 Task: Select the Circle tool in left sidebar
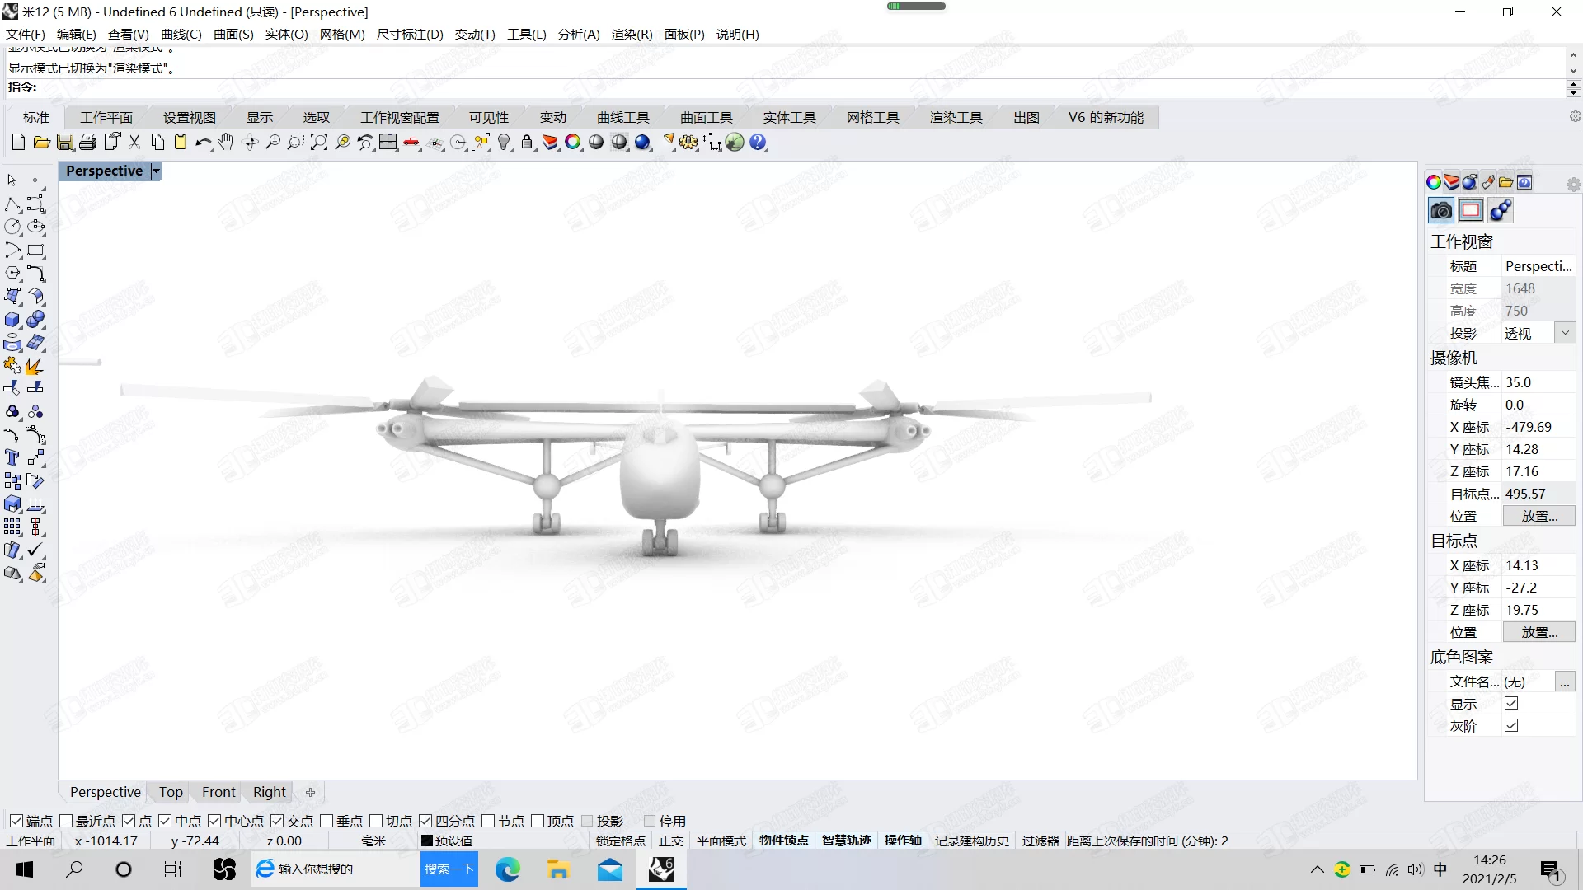(x=12, y=227)
